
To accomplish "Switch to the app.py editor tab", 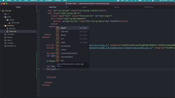I will (x=84, y=7).
